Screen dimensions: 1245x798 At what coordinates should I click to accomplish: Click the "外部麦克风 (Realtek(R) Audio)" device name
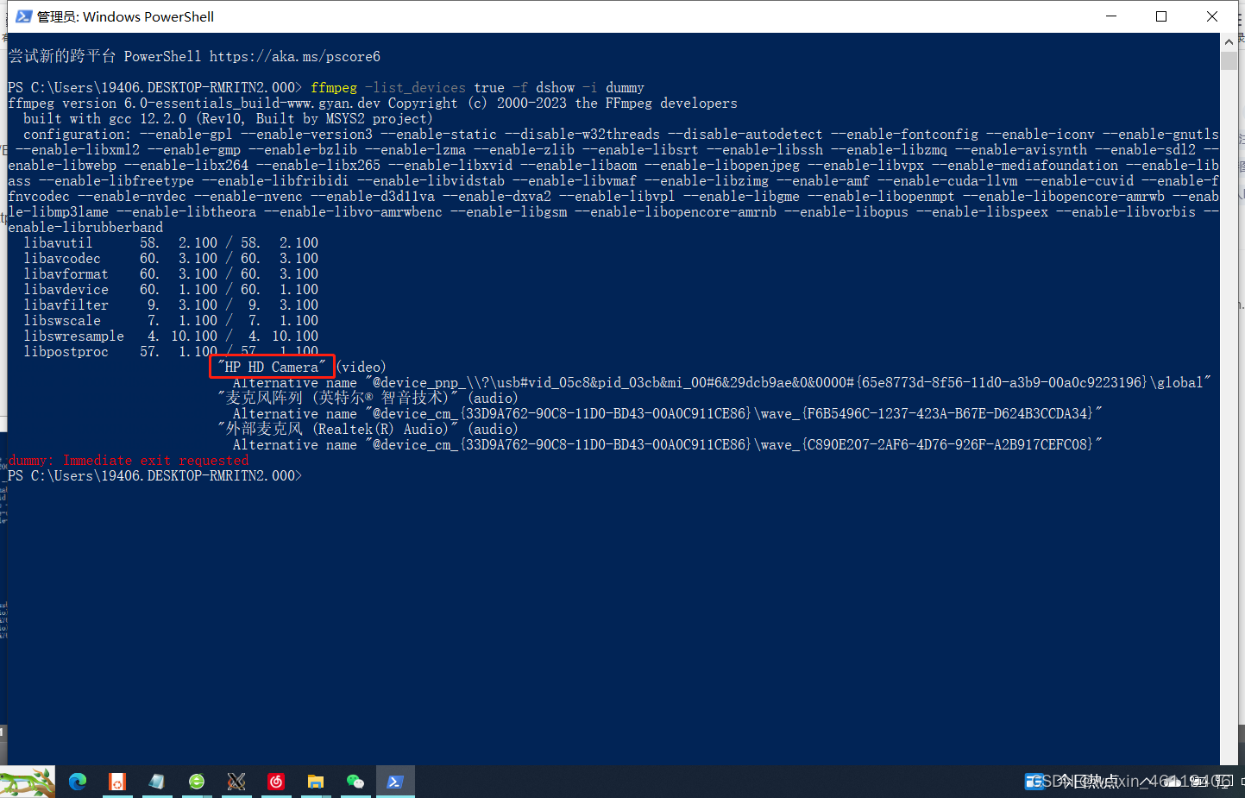(336, 429)
